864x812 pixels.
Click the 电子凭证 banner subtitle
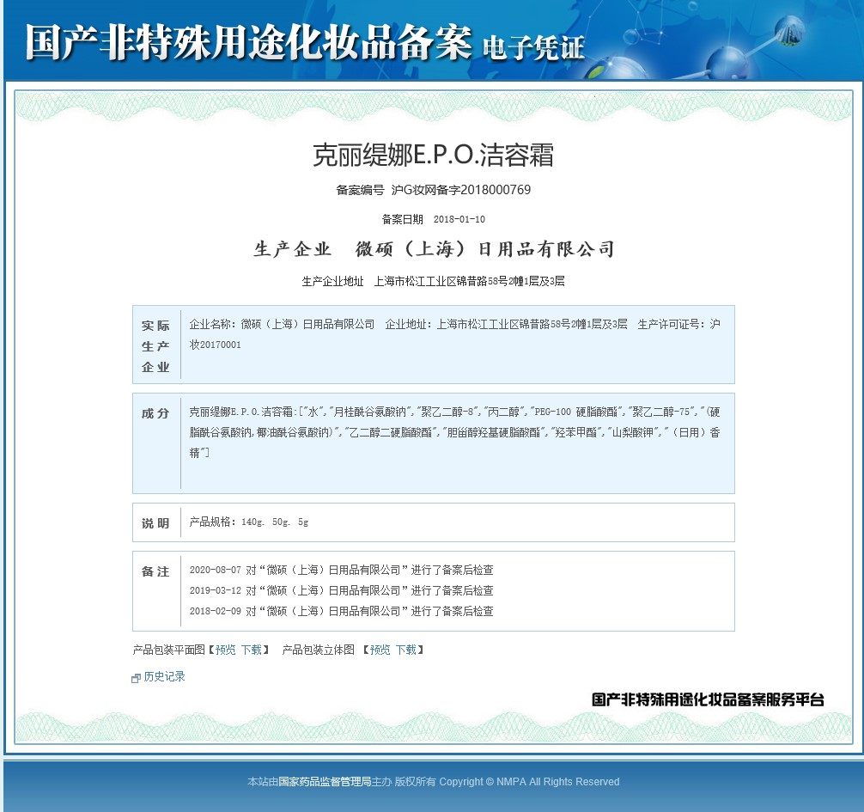click(533, 47)
